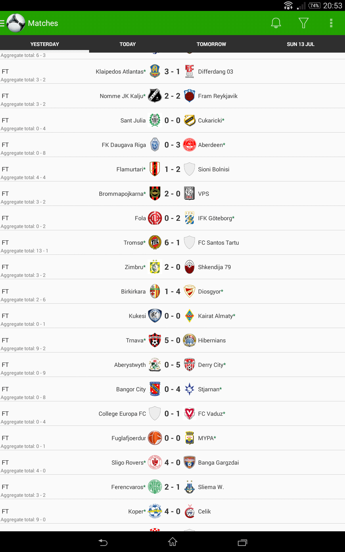Viewport: 345px width, 552px height.
Task: Switch to the Today tab
Action: tap(128, 44)
